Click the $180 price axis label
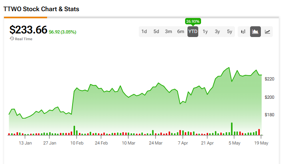Screen dimensions: 282x164 (x=269, y=115)
